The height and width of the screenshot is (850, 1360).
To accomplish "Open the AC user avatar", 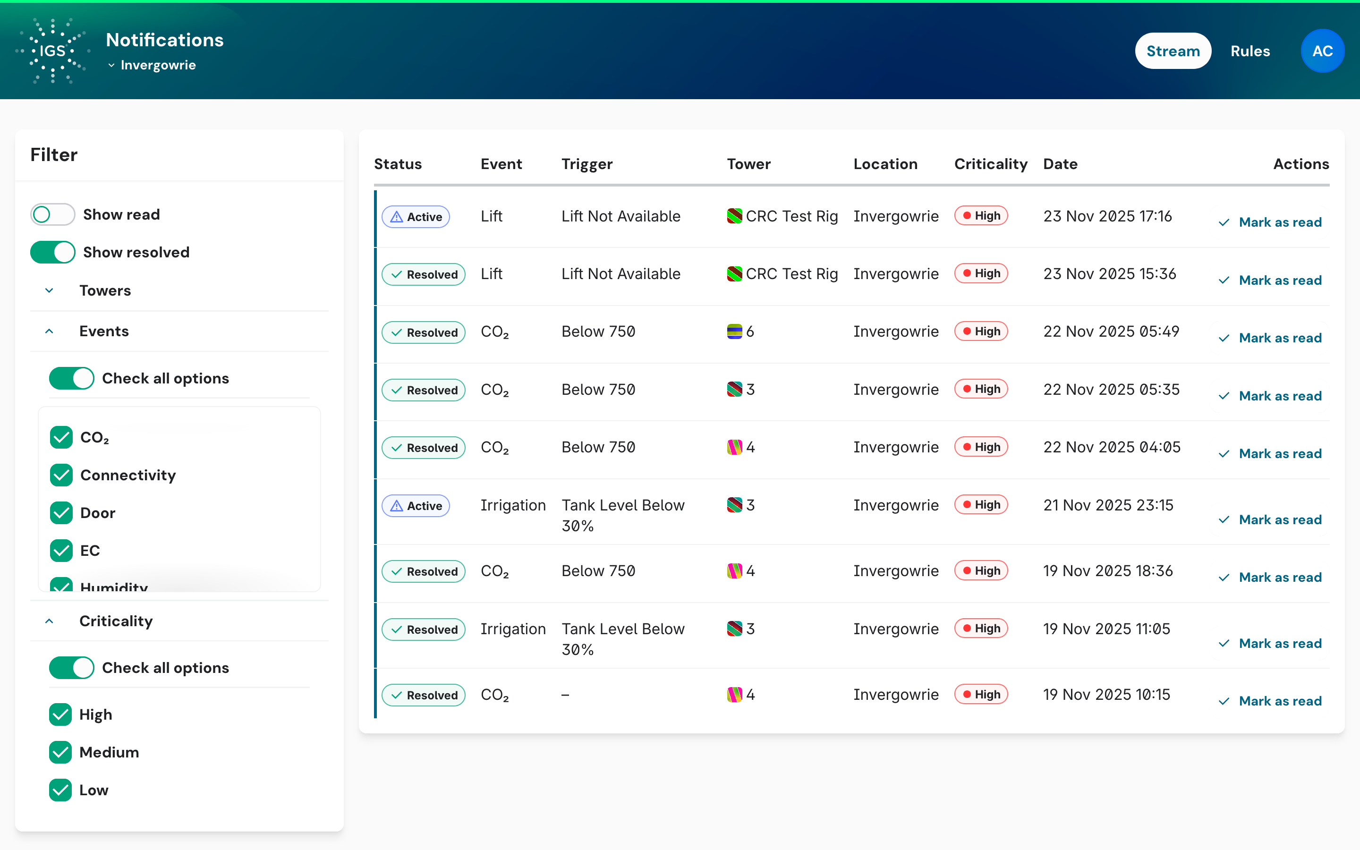I will (x=1322, y=51).
